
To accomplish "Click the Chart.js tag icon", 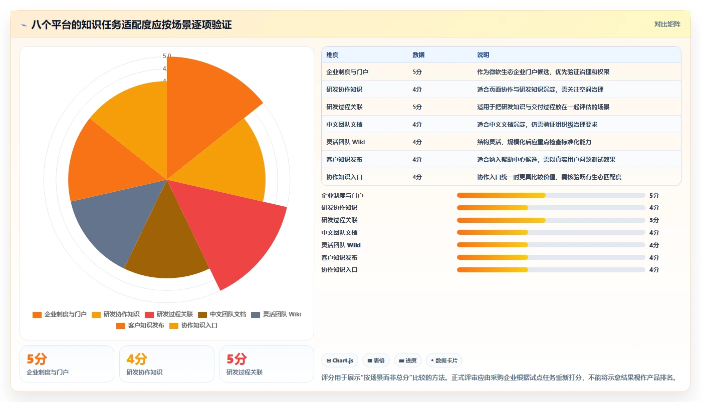I will click(329, 360).
